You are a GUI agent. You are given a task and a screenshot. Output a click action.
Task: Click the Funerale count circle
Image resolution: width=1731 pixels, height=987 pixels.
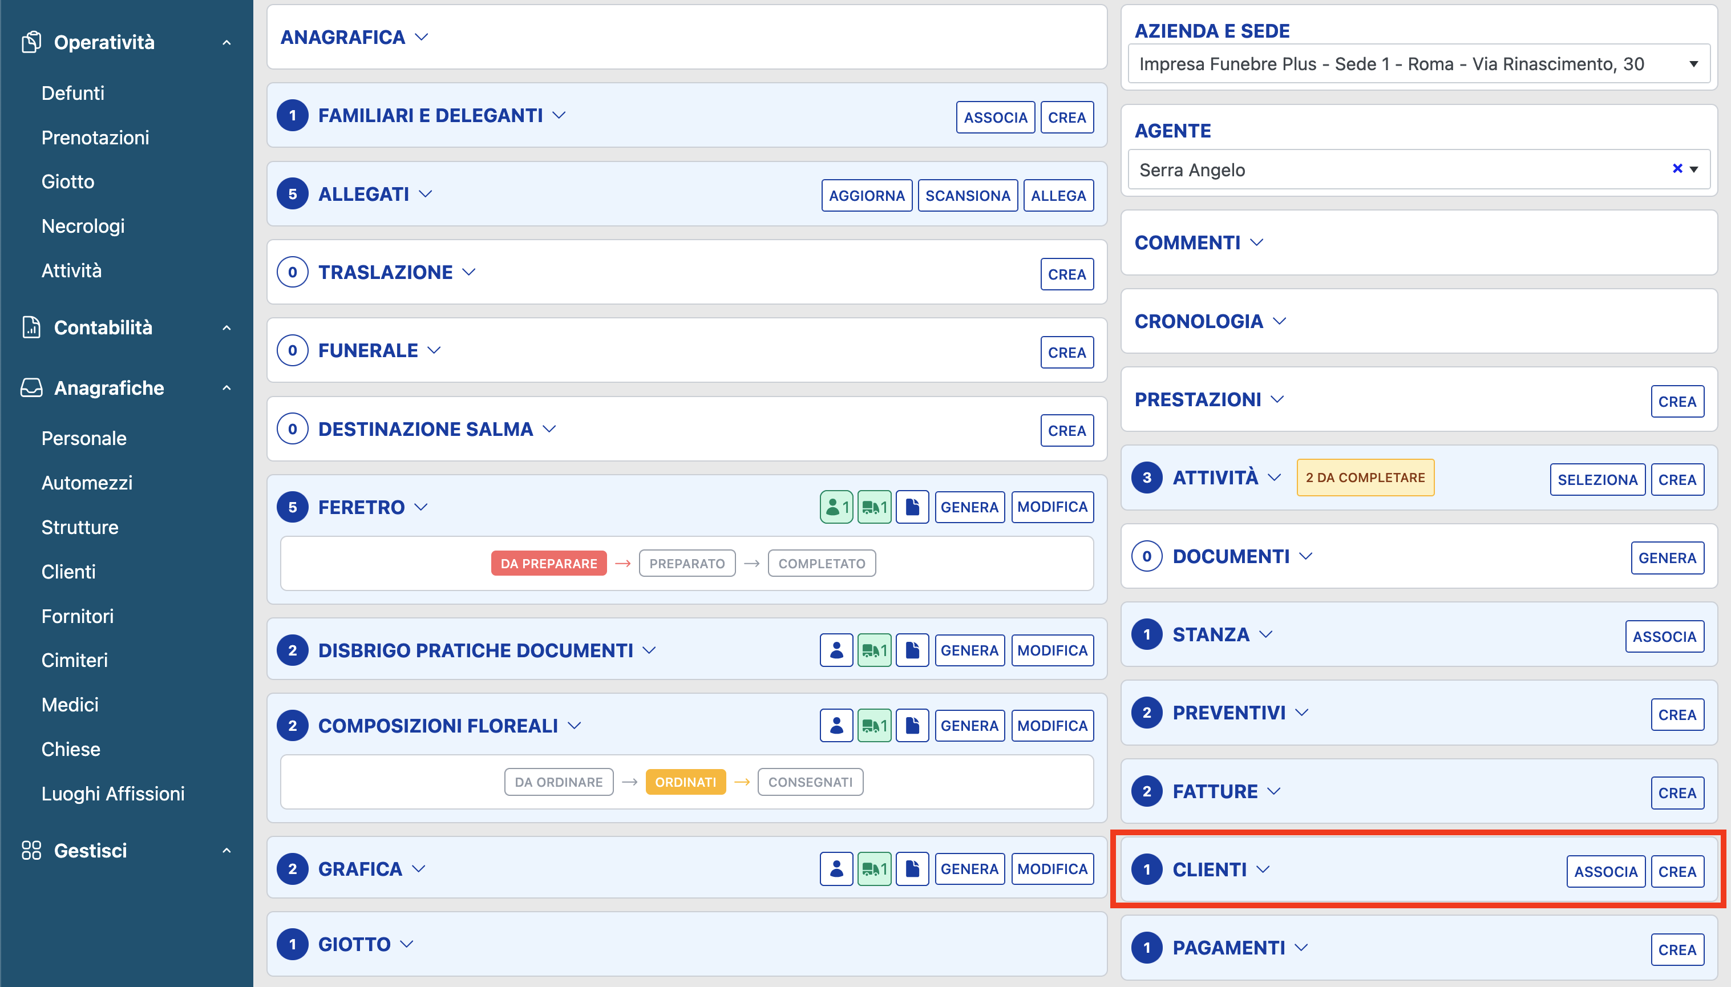(x=292, y=350)
